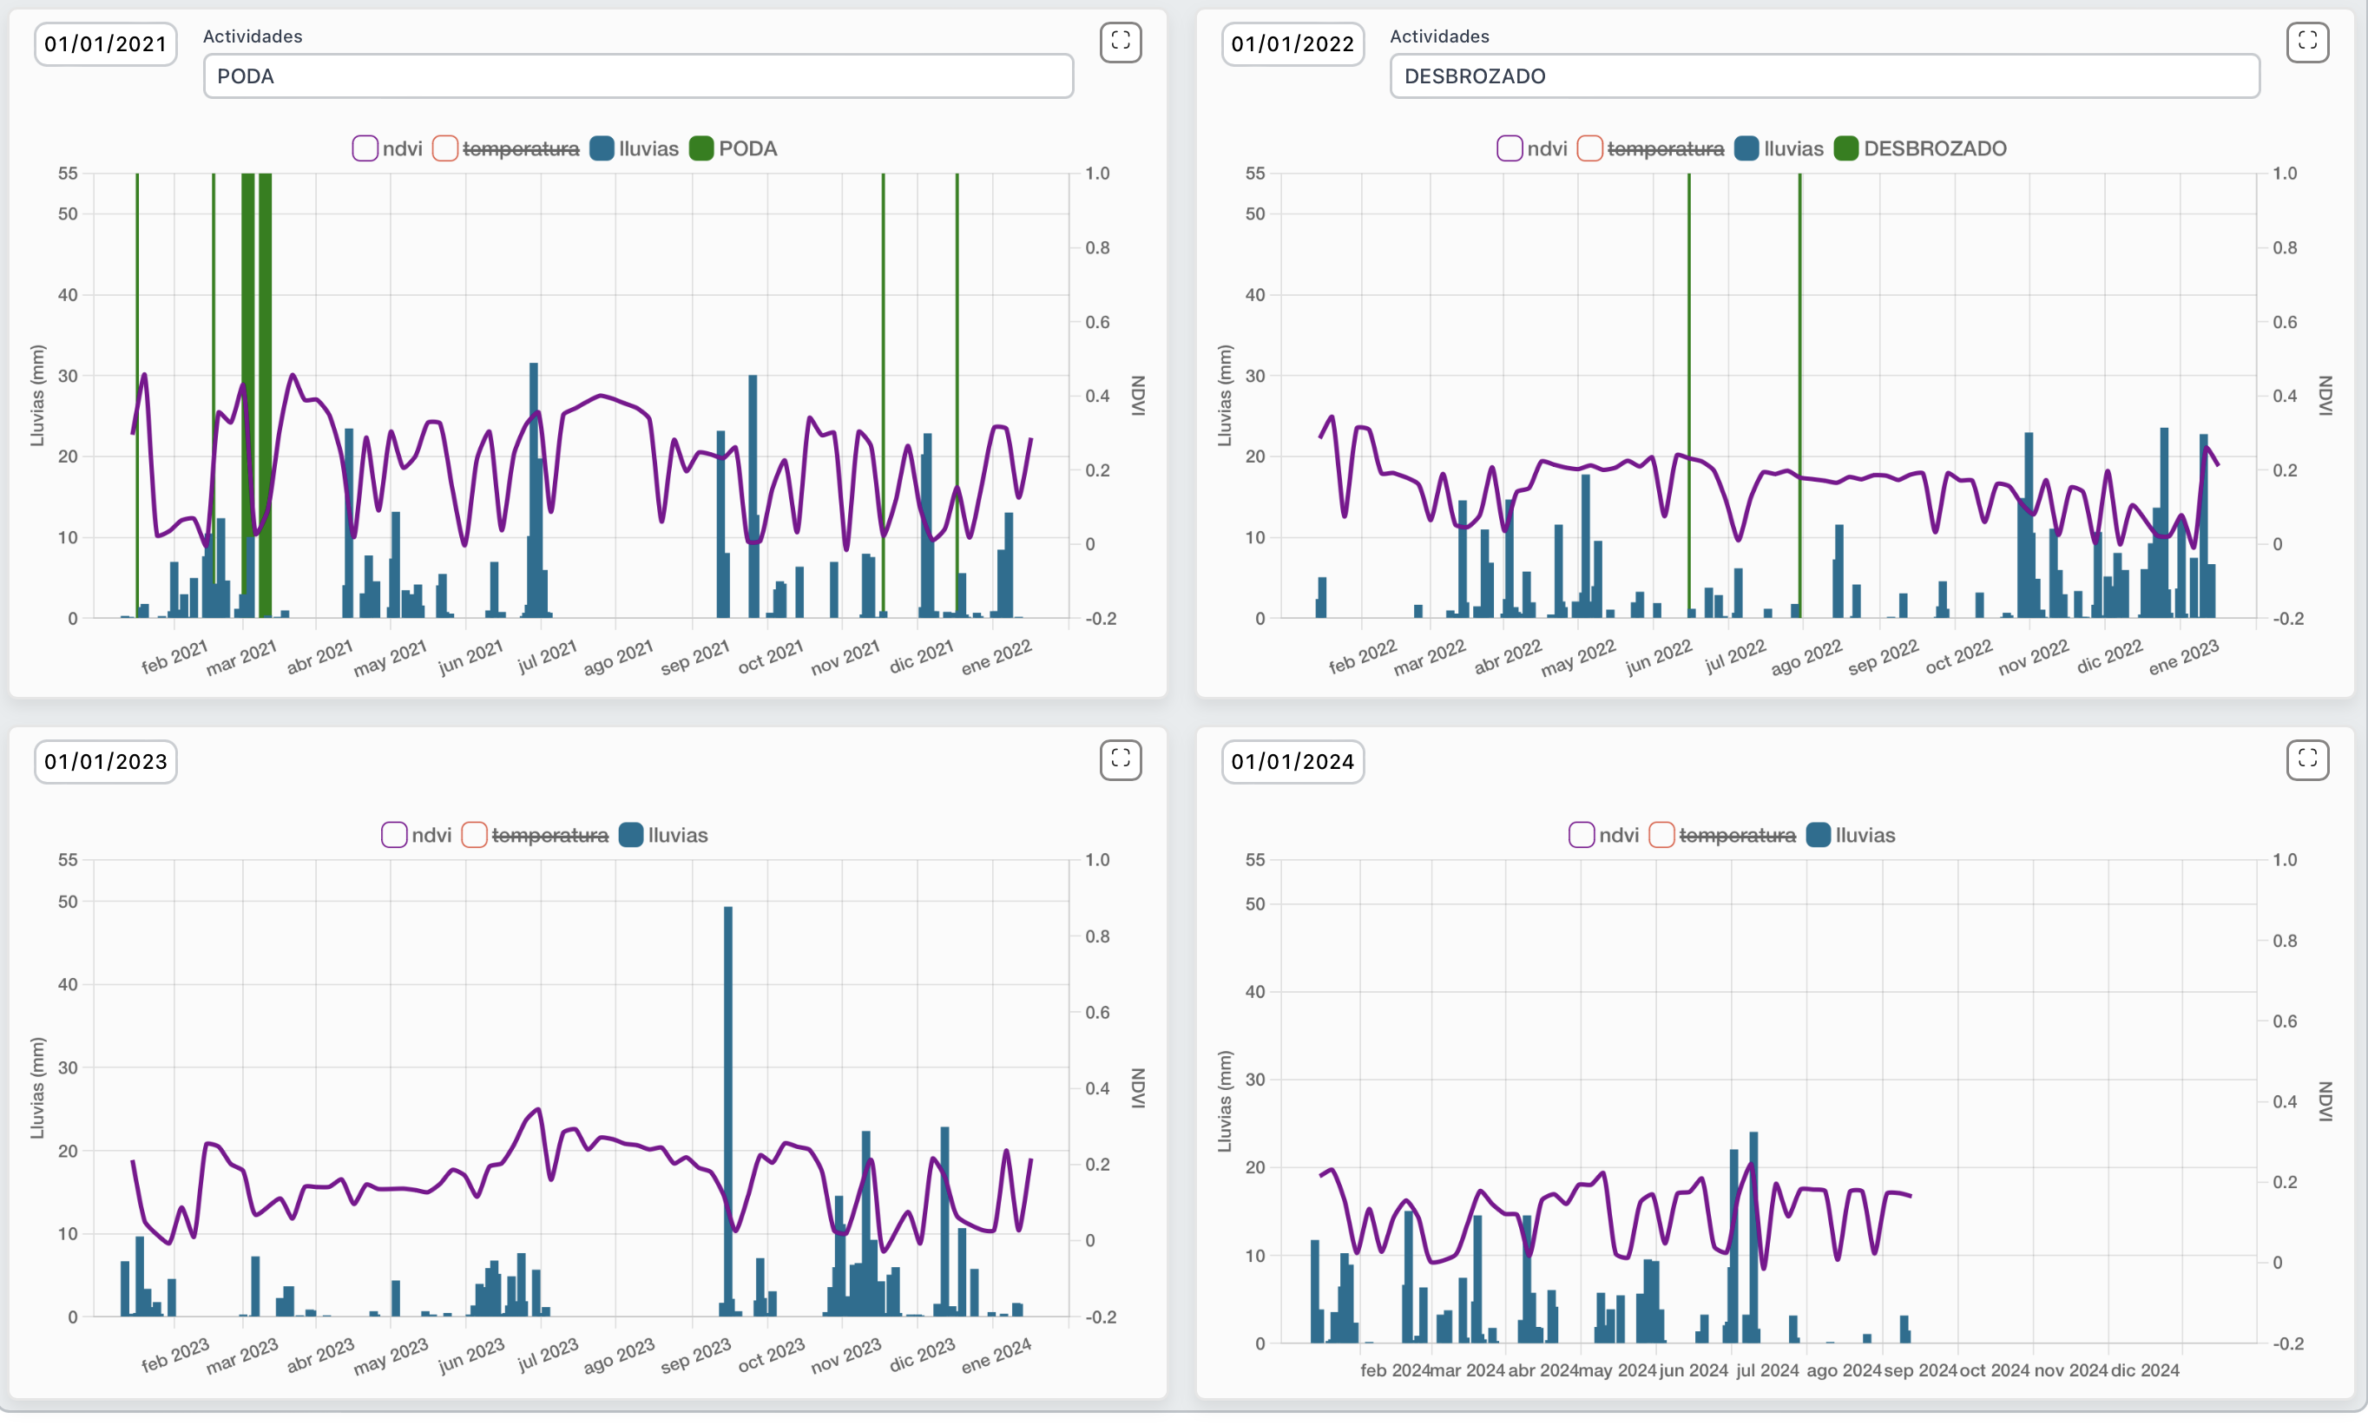
Task: Expand the 2022 chart to fullscreen
Action: [2306, 42]
